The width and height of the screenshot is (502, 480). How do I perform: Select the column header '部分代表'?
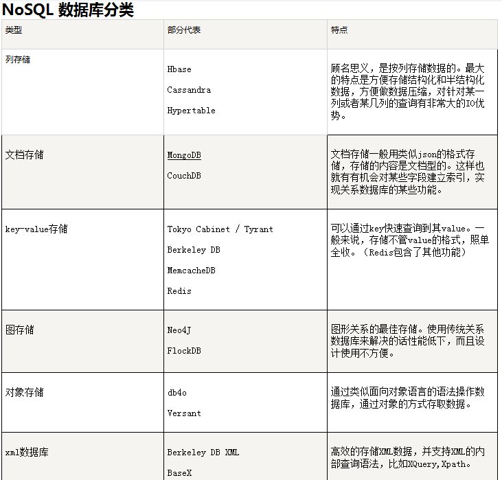[x=184, y=30]
